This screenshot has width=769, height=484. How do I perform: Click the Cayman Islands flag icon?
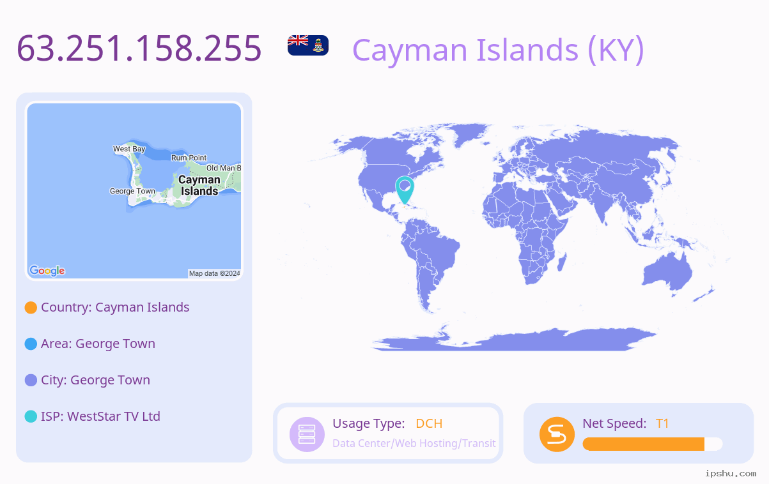click(x=308, y=45)
